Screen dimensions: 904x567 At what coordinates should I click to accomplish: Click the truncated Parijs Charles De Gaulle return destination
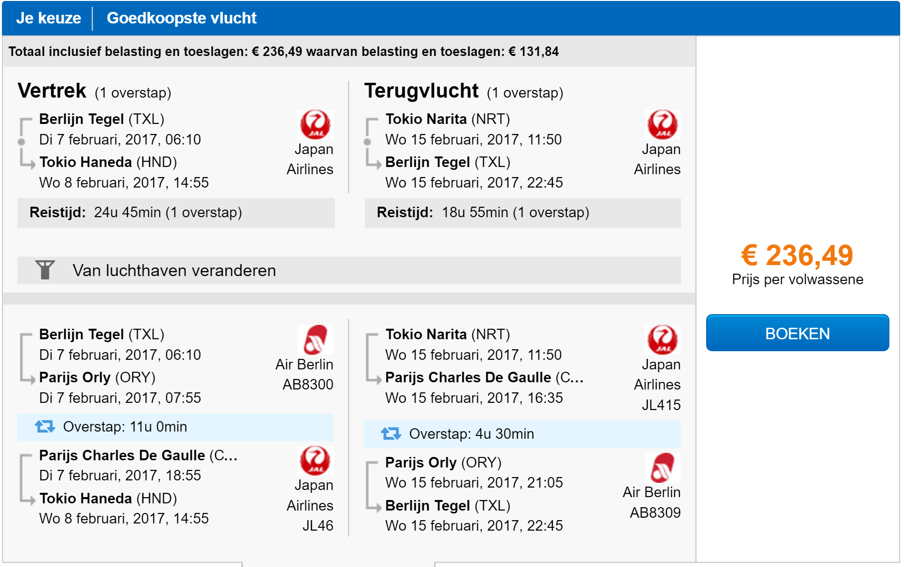coord(484,378)
